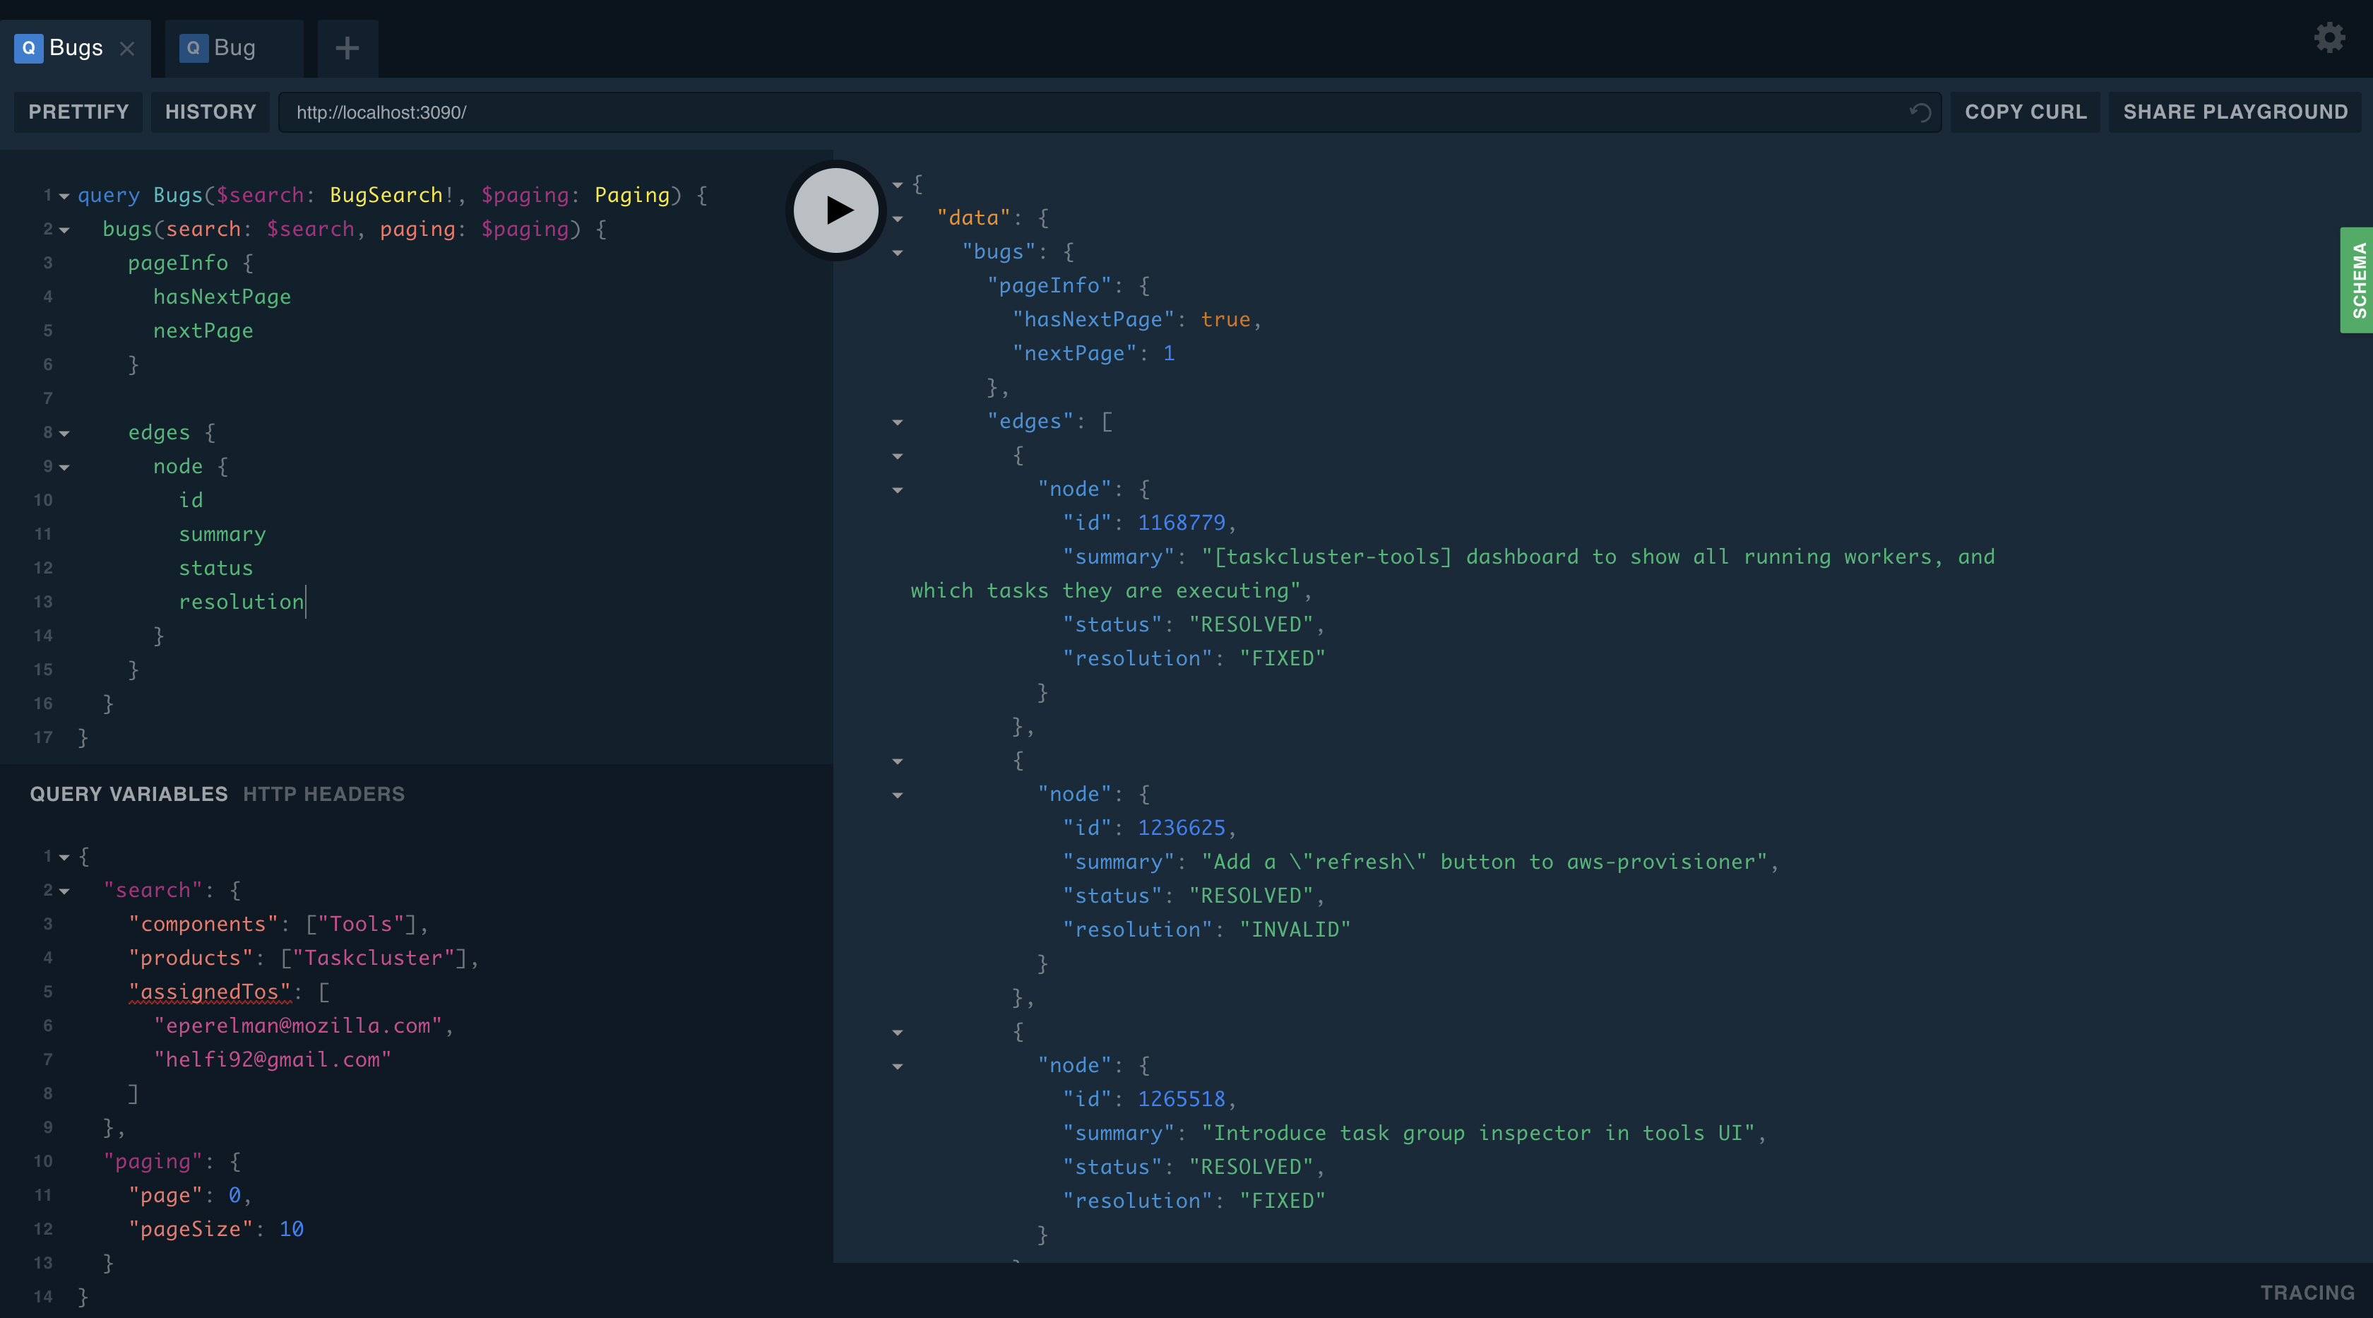This screenshot has height=1318, width=2373.
Task: Open the HISTORY panel
Action: (210, 112)
